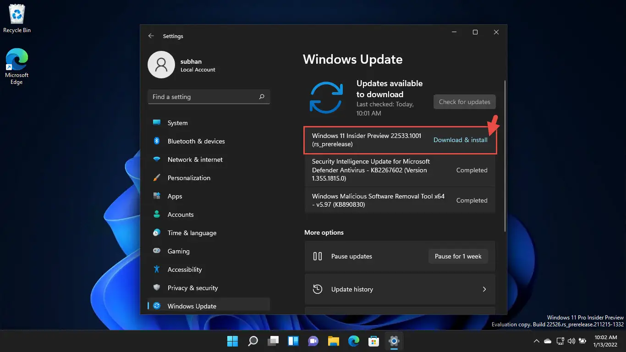Go to Accounts settings
This screenshot has width=626, height=352.
click(209, 214)
